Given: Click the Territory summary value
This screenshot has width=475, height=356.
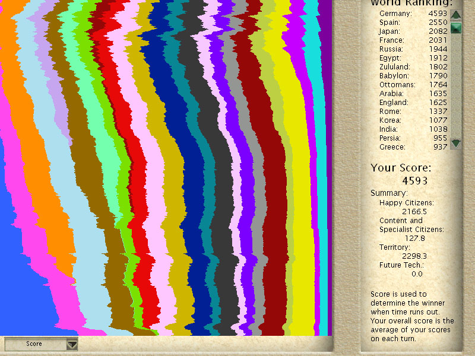Looking at the screenshot, I should tap(413, 256).
